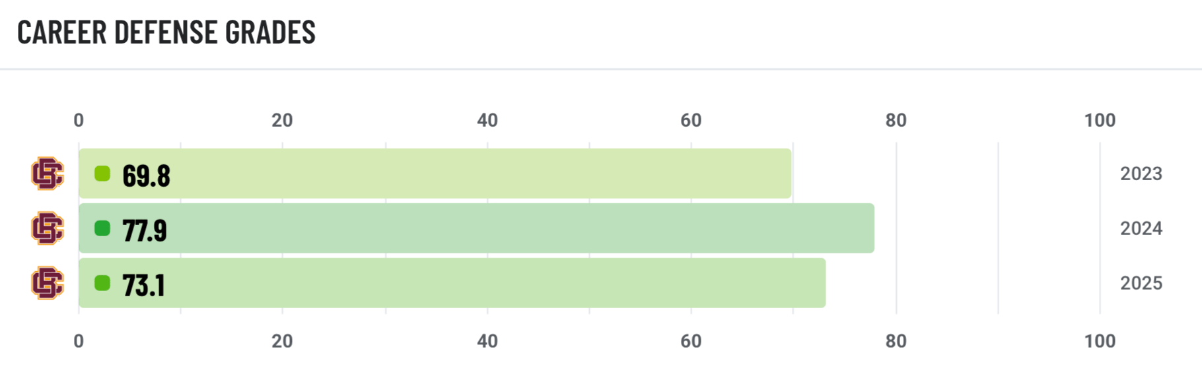
Task: Click the 2024 season label
Action: point(1141,228)
